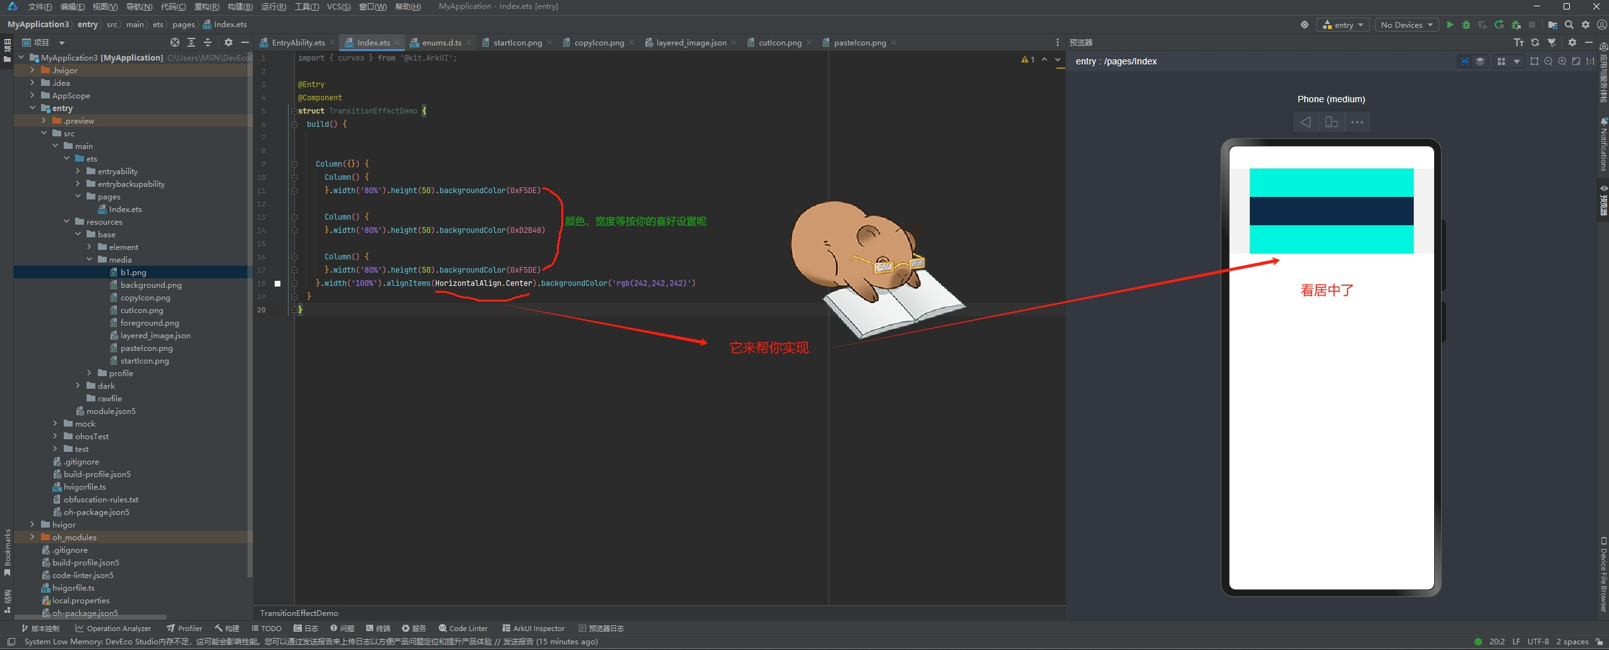Switch to EntryAbility.ets tab
Viewport: 1609px width, 650px height.
coord(298,42)
